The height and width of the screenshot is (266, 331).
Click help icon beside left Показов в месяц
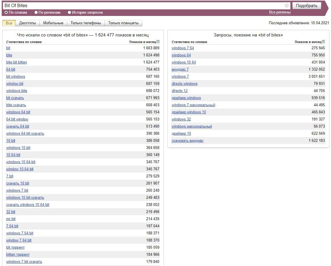tap(158, 42)
